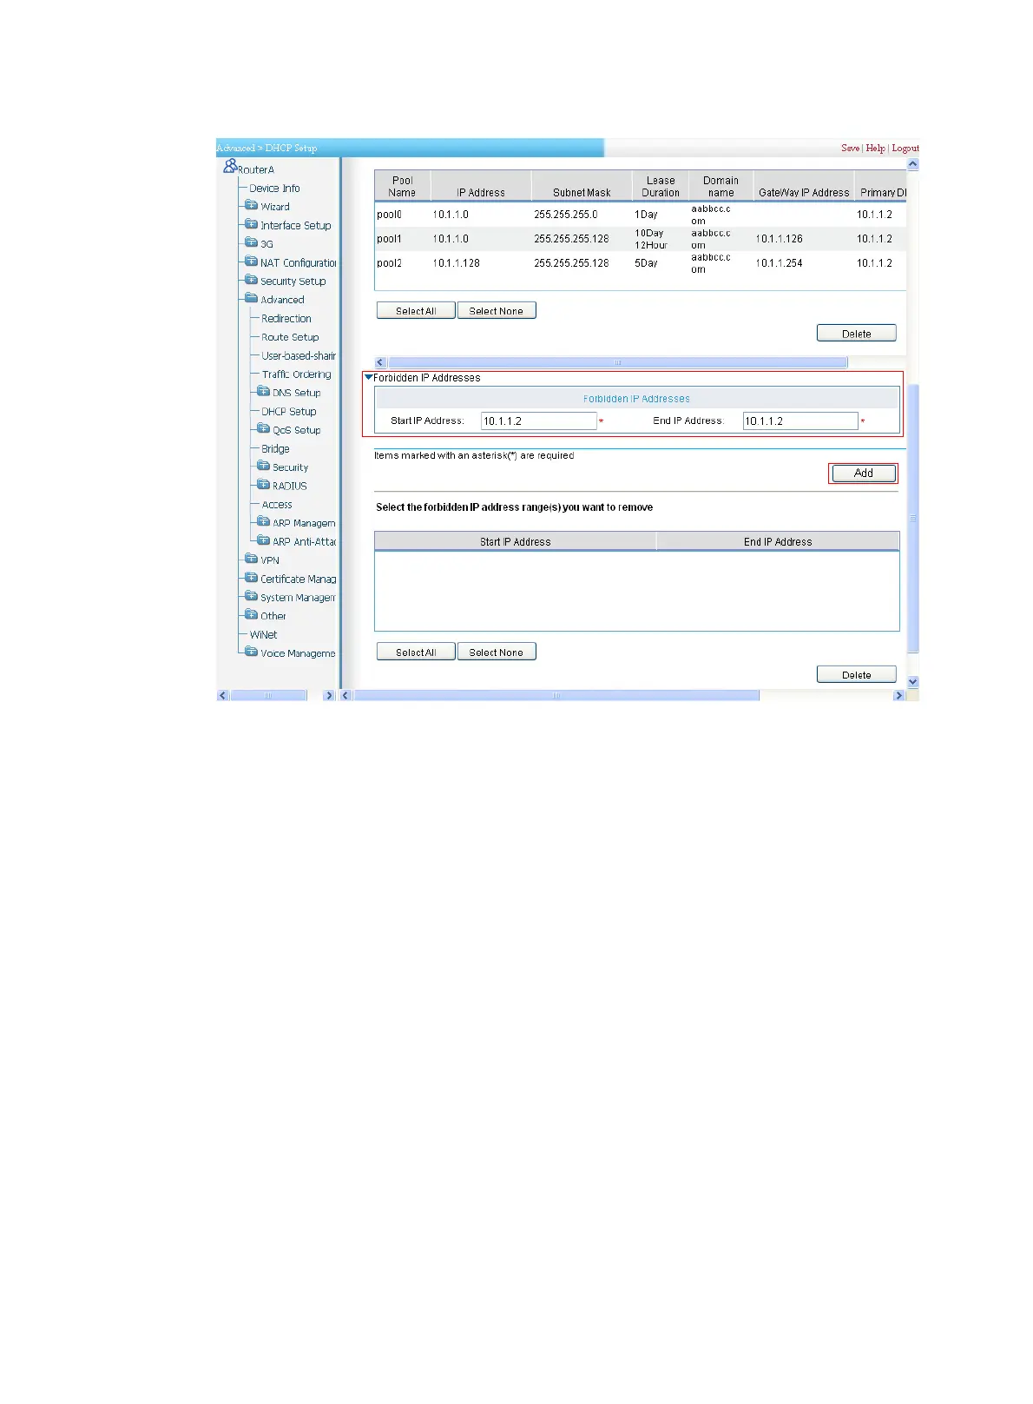Collapse the Forbidden IP Addresses section triangle
This screenshot has width=1033, height=1404.
point(369,378)
